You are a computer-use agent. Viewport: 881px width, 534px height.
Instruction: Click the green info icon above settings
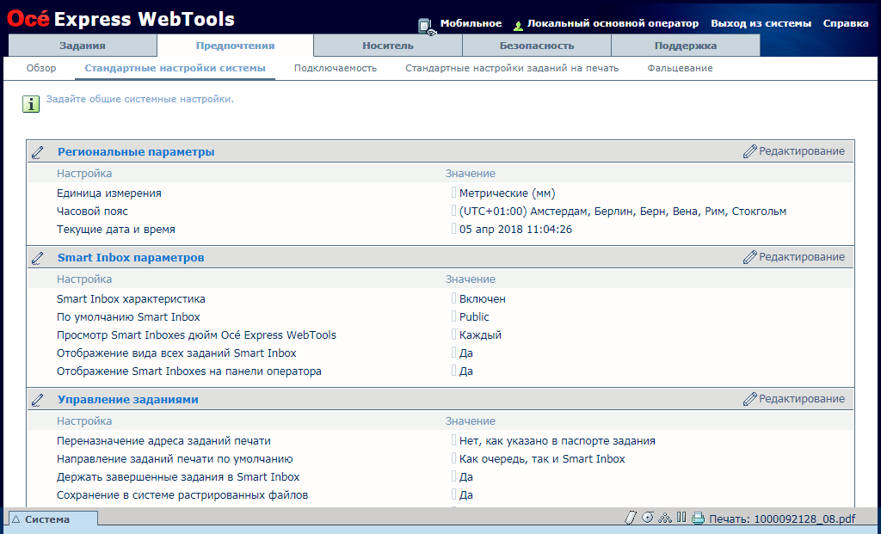[31, 104]
